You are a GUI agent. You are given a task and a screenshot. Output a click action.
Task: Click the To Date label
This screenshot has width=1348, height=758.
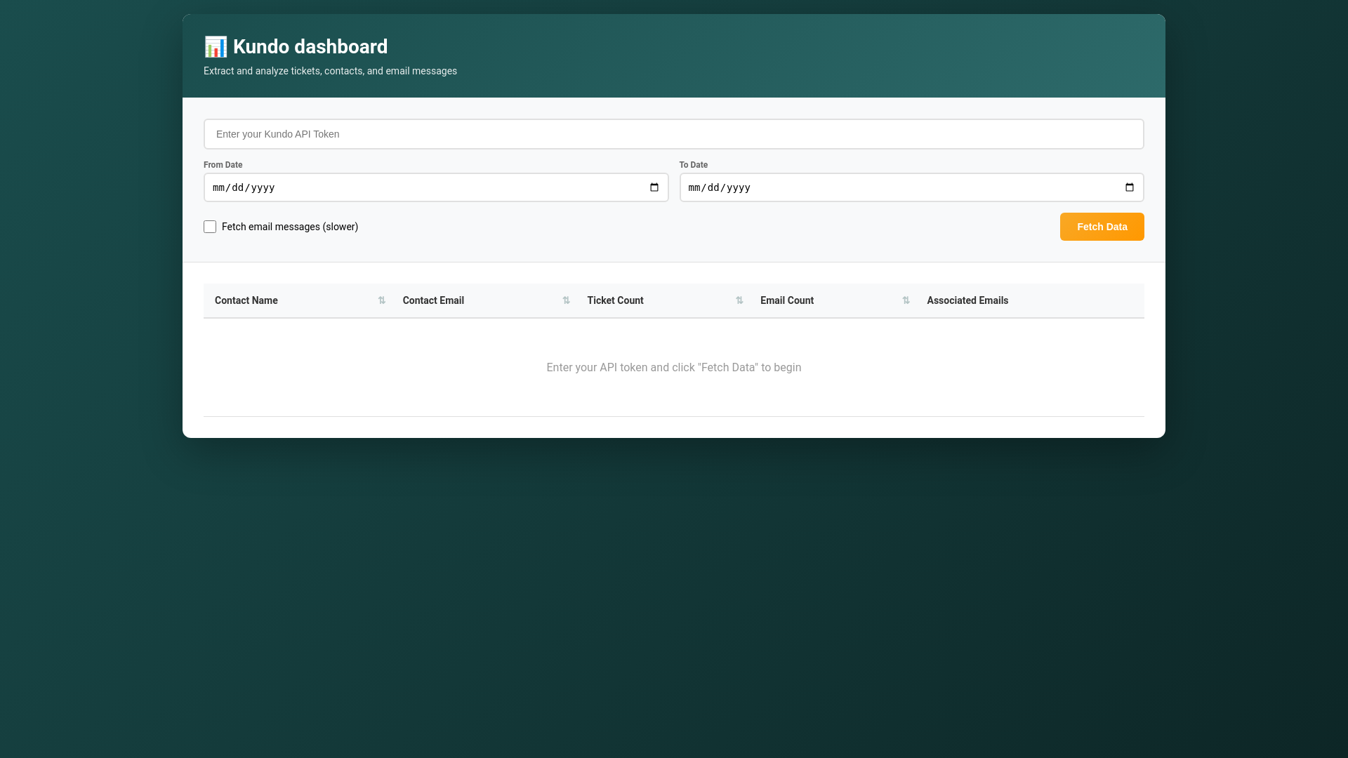[694, 165]
